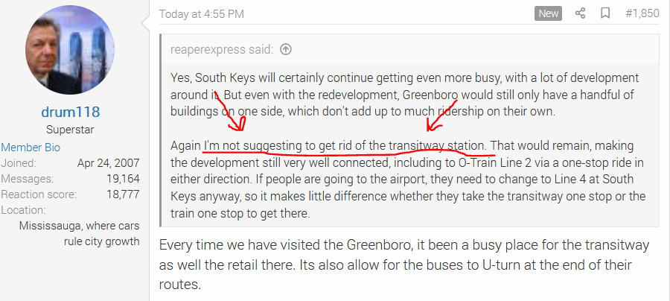Open drum118's avatar picture
Viewport: 670px width, 301px height.
click(x=70, y=55)
